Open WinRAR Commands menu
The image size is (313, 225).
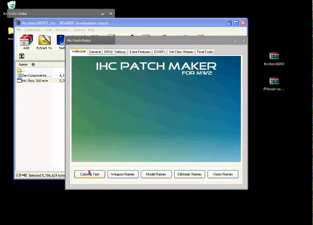tap(33, 30)
